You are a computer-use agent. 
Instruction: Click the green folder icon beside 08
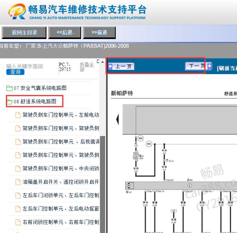click(9, 102)
